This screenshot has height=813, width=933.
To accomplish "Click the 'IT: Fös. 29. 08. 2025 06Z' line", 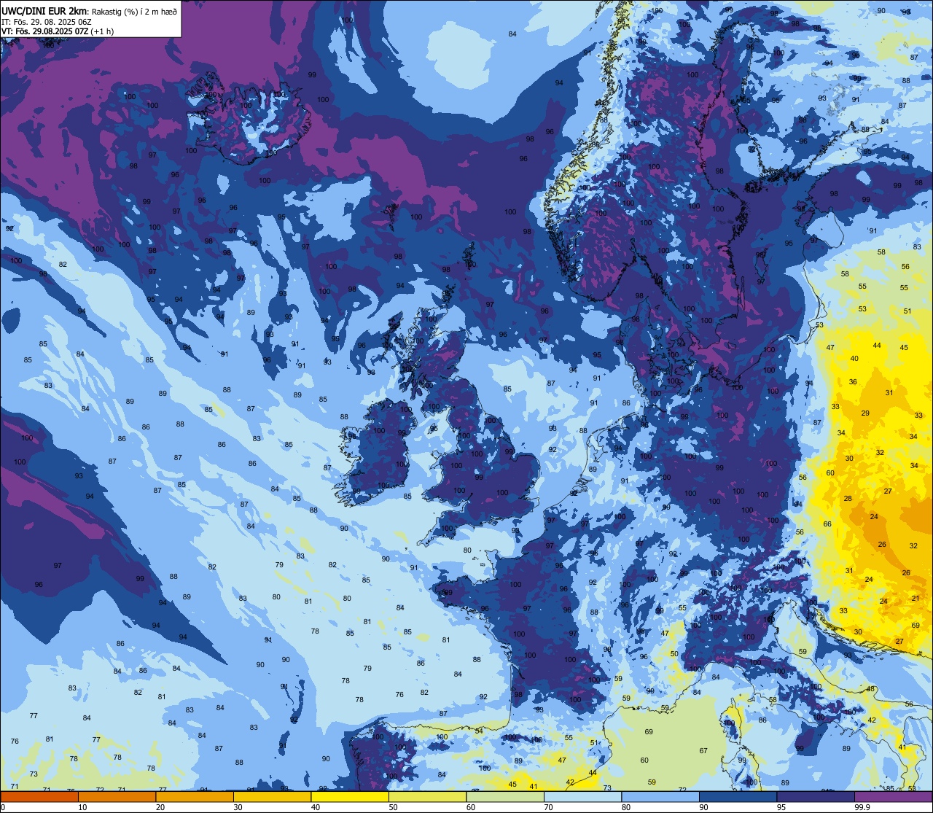I will click(x=45, y=21).
